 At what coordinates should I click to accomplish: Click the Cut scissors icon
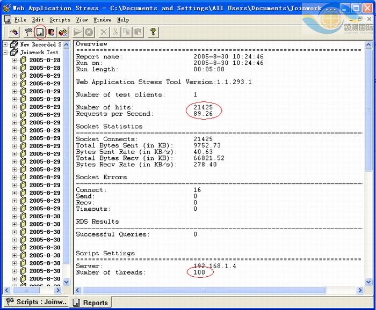(x=115, y=32)
